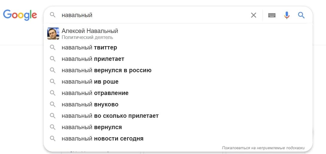326x154 pixels.
Task: Click the report inappropriate predictions link
Action: [263, 148]
